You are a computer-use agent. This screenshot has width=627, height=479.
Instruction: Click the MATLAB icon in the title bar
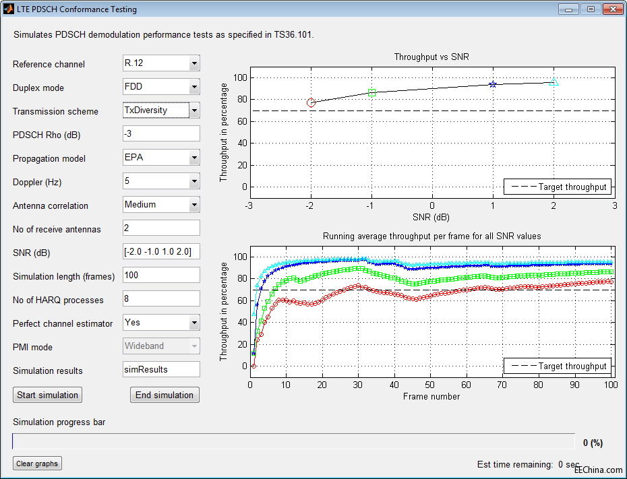point(9,9)
